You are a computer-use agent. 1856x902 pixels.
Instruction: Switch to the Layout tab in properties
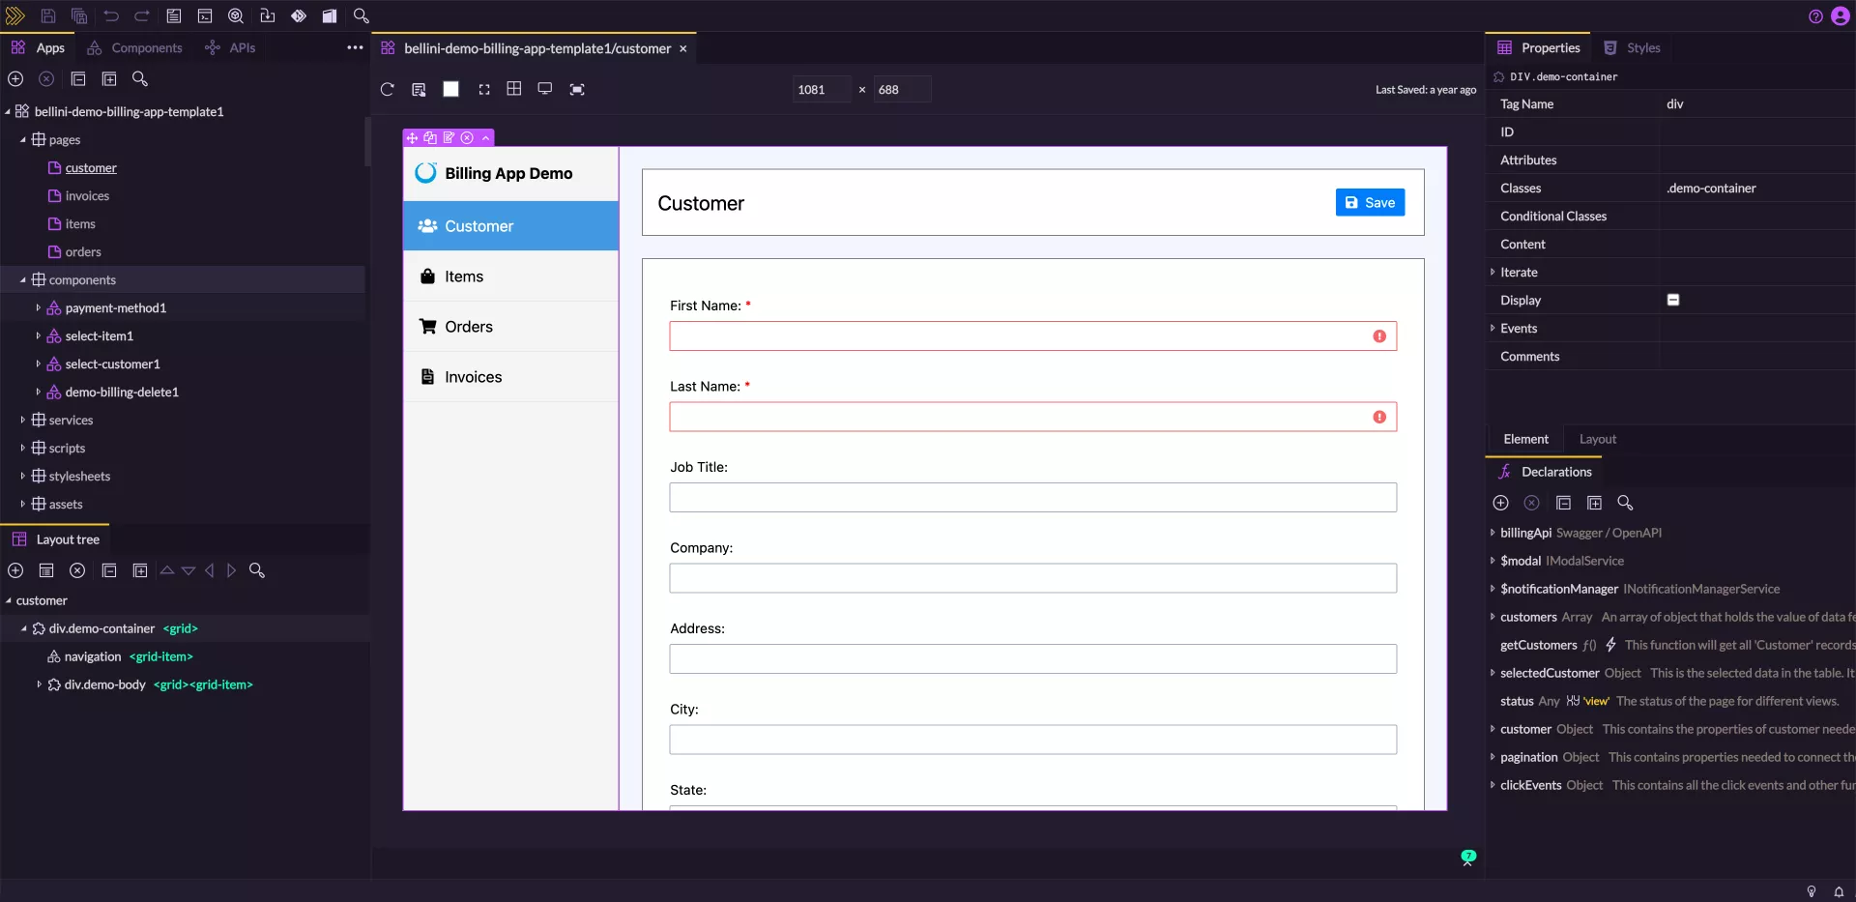tap(1597, 439)
